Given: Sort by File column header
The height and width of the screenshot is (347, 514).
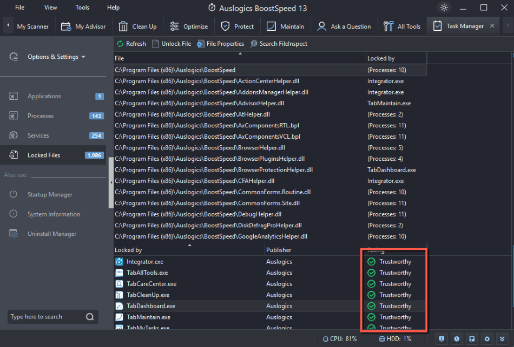Looking at the screenshot, I should [240, 58].
